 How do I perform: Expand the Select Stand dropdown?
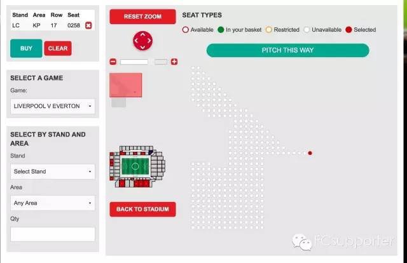[53, 172]
